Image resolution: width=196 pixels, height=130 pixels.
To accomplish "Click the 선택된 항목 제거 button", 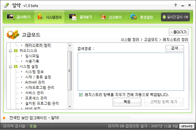I will (164, 102).
